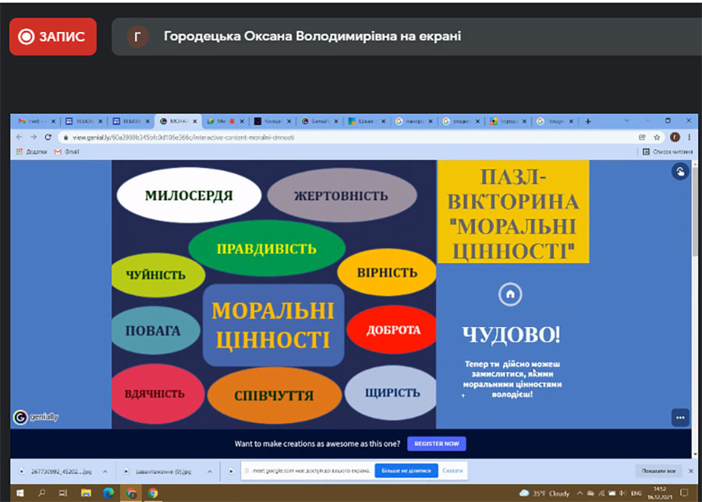The height and width of the screenshot is (502, 702).
Task: Click Показати все downloads button
Action: tap(658, 471)
